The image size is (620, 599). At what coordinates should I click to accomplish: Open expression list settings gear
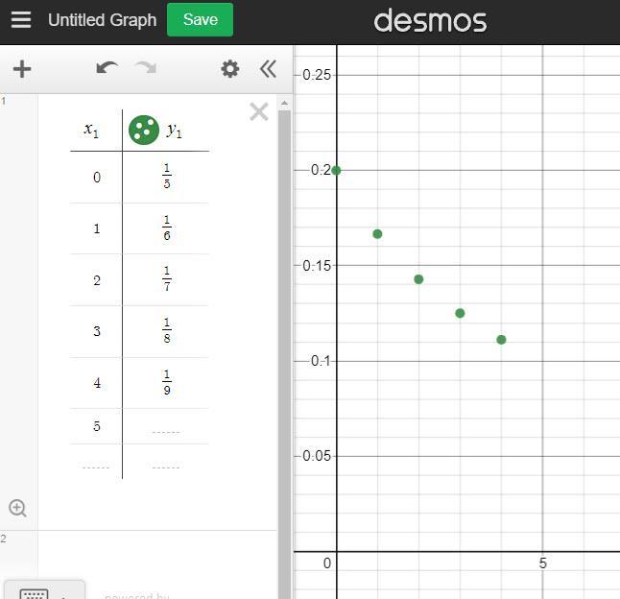pos(230,69)
